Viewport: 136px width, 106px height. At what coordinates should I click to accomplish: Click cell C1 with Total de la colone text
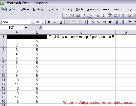click(x=81, y=37)
